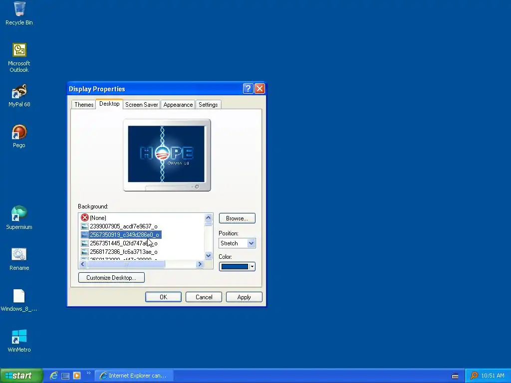Click Cancel in Display Properties
The image size is (511, 383).
pyautogui.click(x=204, y=297)
